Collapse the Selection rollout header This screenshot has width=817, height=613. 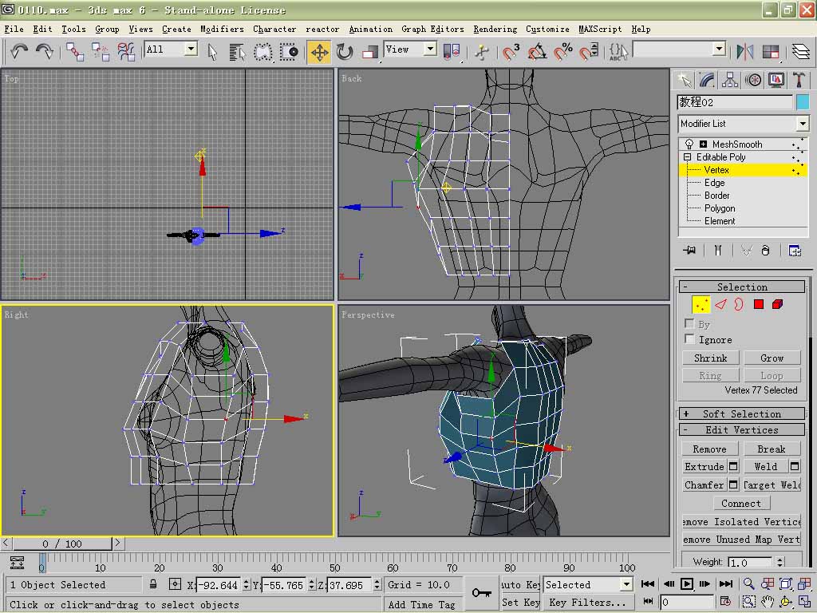pos(742,287)
